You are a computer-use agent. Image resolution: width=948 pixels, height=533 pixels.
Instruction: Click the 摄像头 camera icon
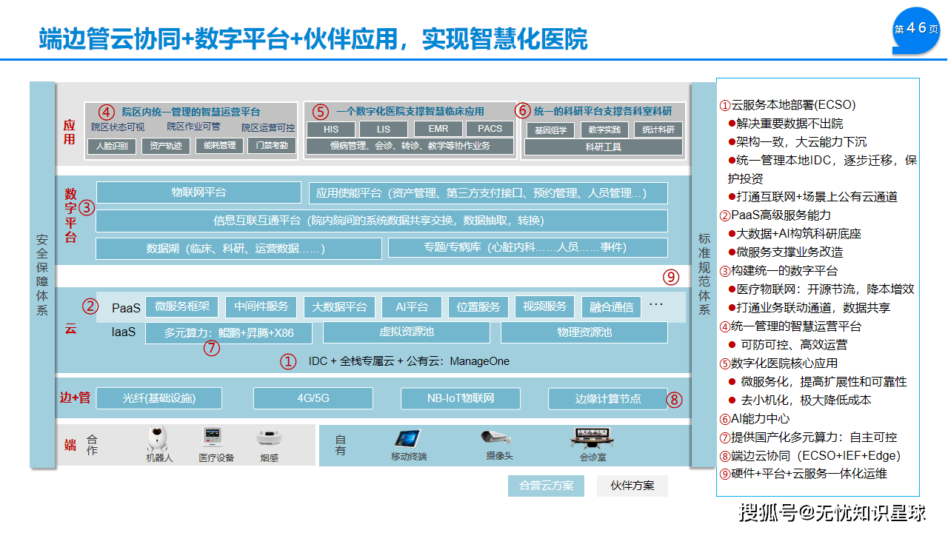495,438
